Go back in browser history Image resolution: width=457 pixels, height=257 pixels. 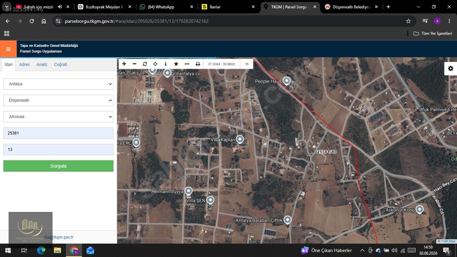(8, 21)
